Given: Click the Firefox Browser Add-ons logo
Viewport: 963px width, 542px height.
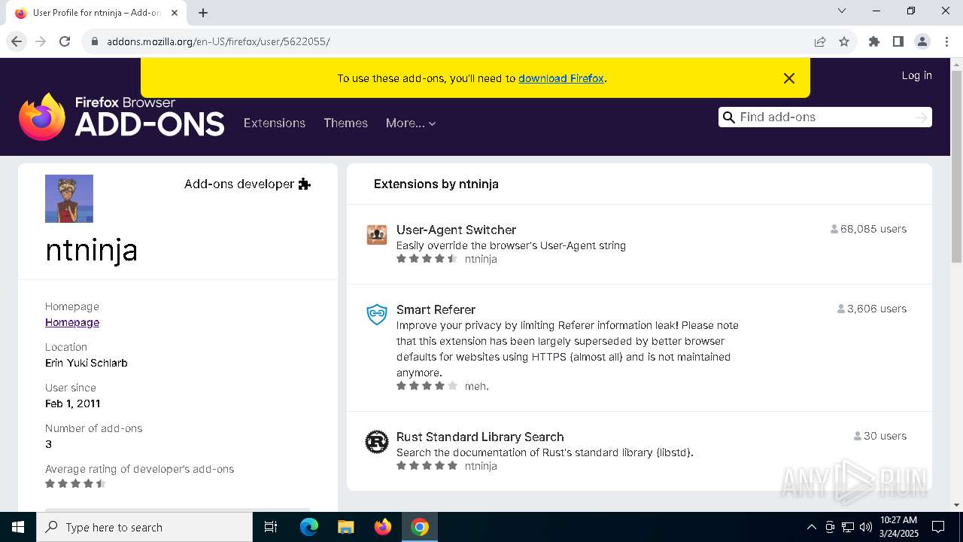Looking at the screenshot, I should 122,117.
